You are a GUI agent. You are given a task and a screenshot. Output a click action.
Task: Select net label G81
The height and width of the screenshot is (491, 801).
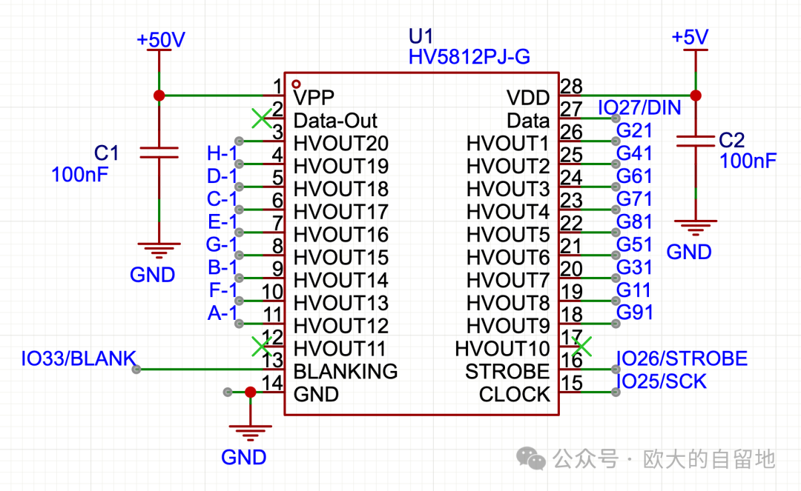(634, 221)
